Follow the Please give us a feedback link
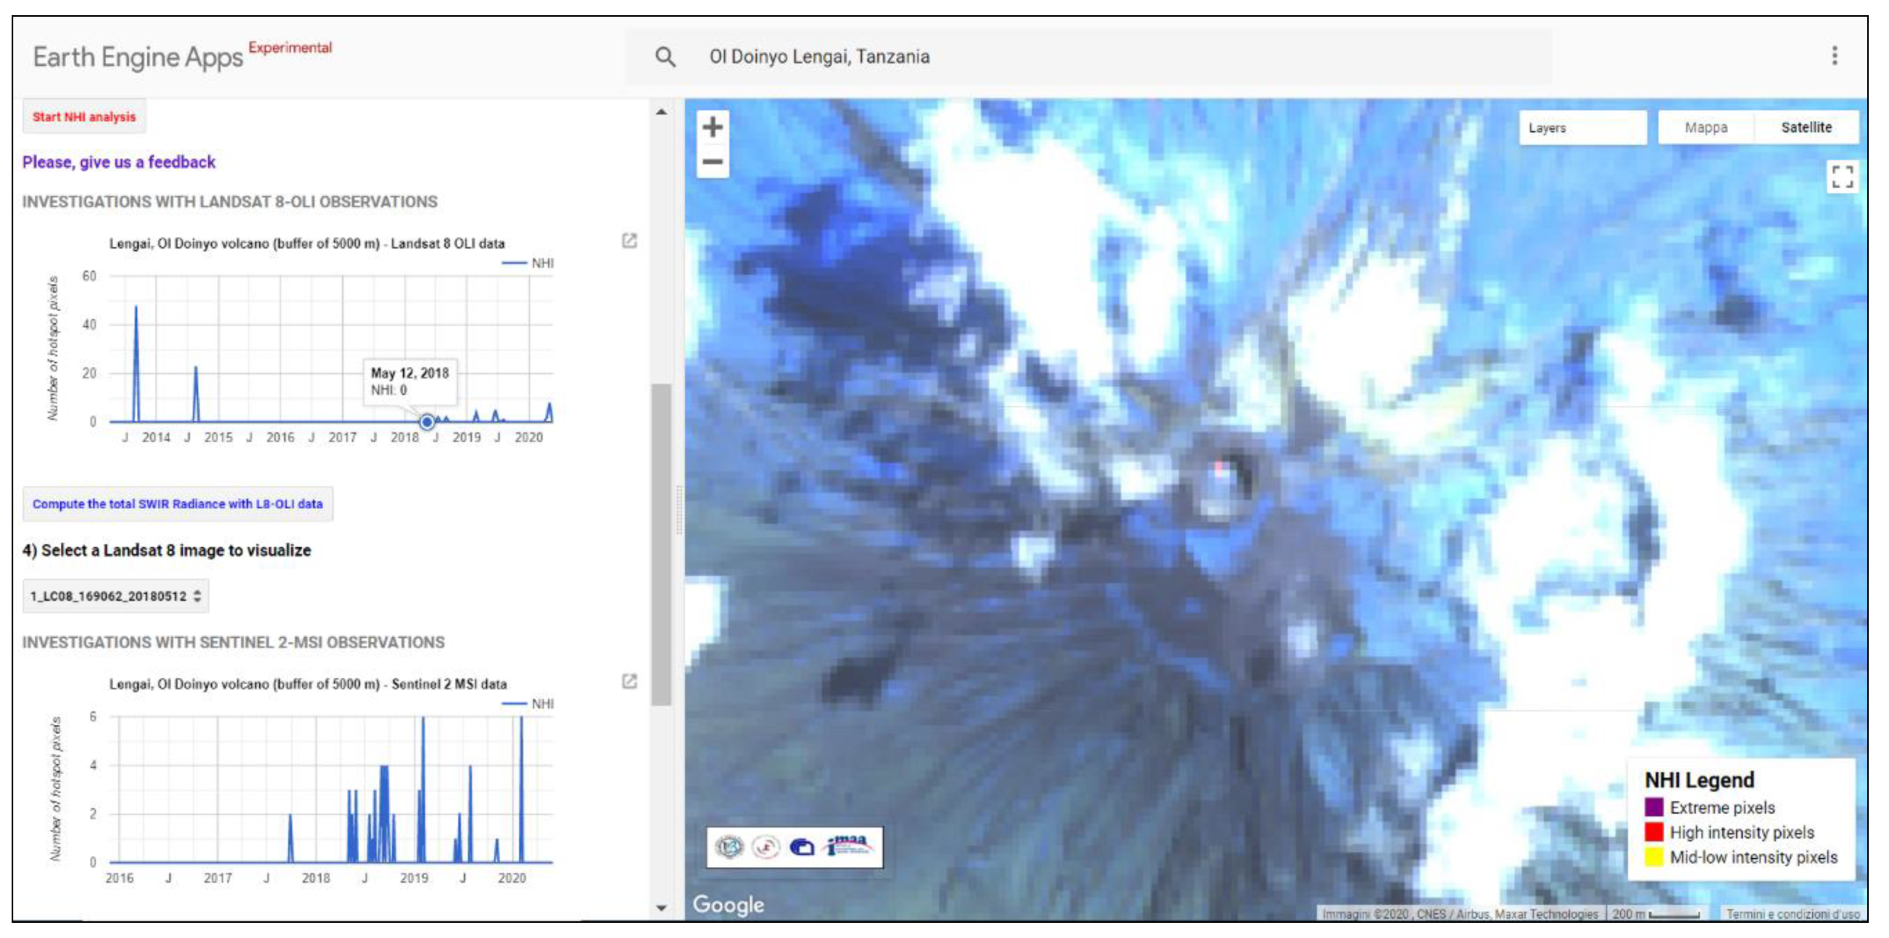The height and width of the screenshot is (938, 1889). pos(119,162)
